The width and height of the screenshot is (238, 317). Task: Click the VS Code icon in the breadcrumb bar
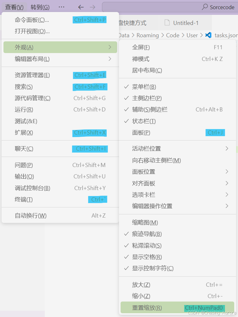(209, 35)
